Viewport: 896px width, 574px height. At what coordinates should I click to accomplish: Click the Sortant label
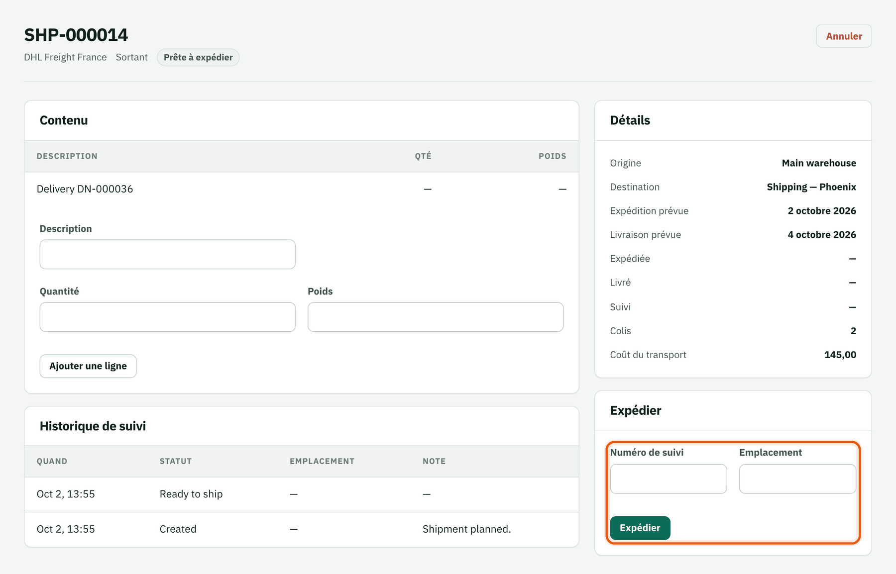(x=132, y=57)
